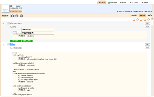The image size is (154, 97).
Task: Click the Miss translation n. 小姐(未婚)
Action: point(16,48)
